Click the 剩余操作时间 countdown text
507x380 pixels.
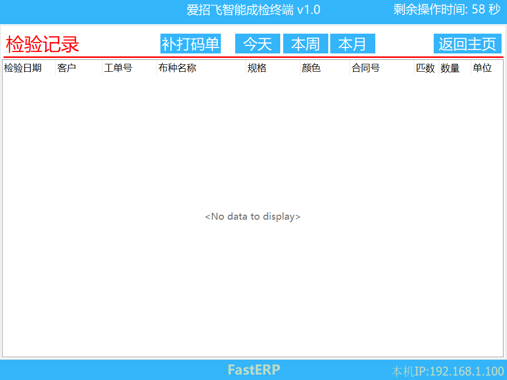[x=447, y=9]
